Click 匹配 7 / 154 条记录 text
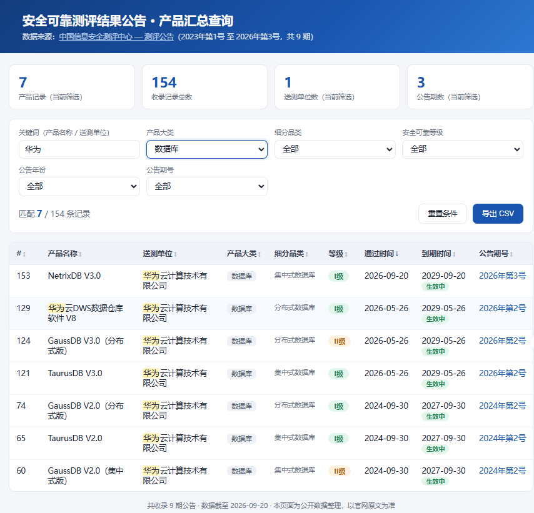 click(x=54, y=214)
